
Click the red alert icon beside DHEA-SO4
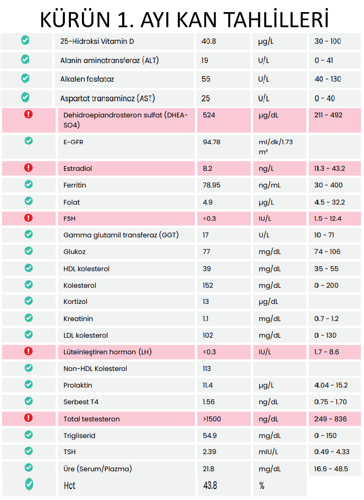pyautogui.click(x=28, y=114)
